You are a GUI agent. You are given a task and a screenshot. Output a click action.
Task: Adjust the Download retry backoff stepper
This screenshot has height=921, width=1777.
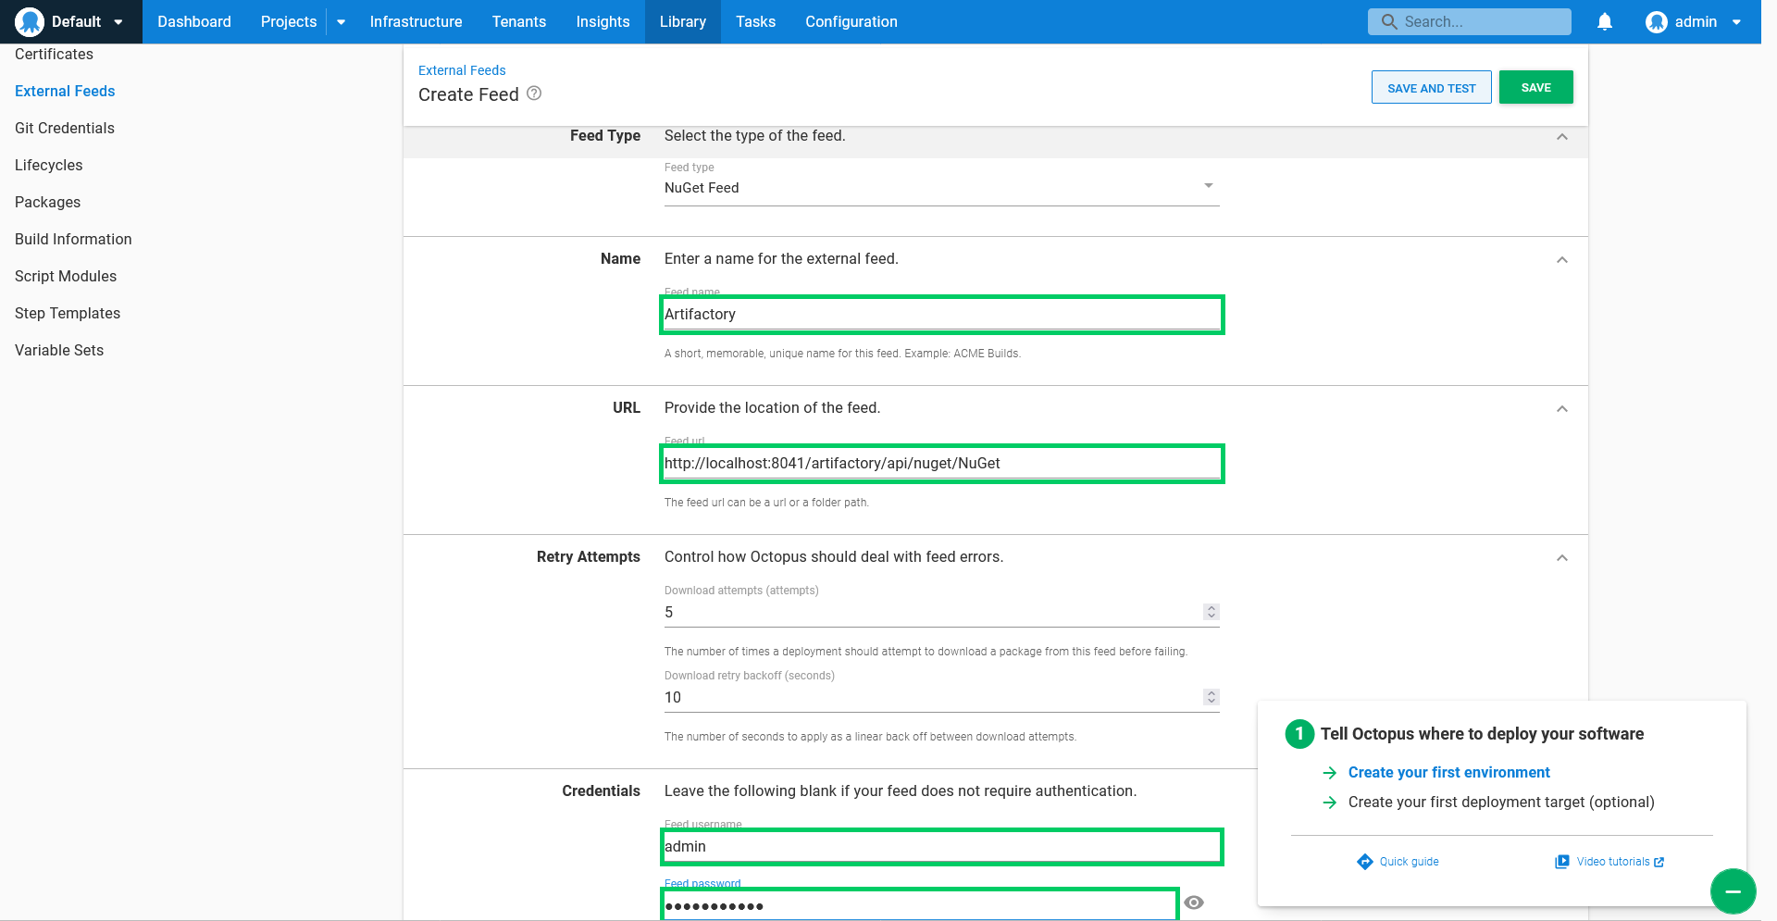tap(1211, 697)
